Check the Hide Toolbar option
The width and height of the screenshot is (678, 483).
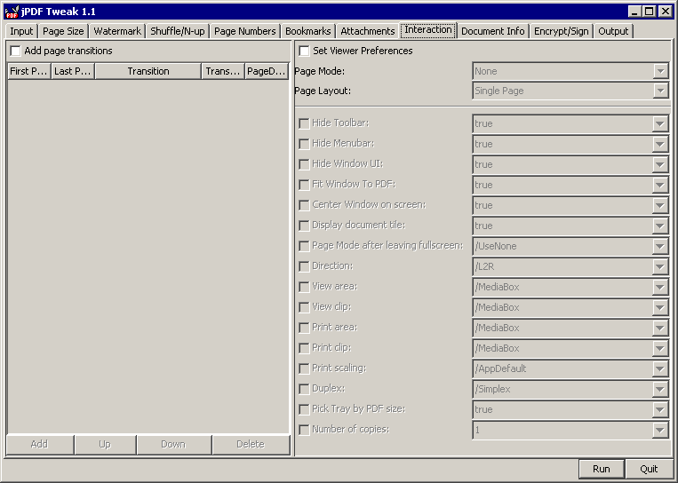304,123
